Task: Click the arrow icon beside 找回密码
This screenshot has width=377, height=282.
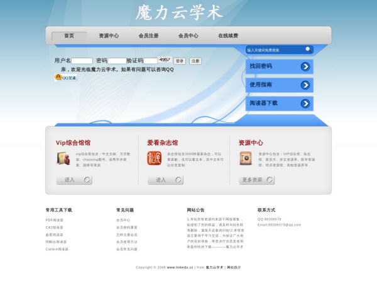Action: pos(305,66)
